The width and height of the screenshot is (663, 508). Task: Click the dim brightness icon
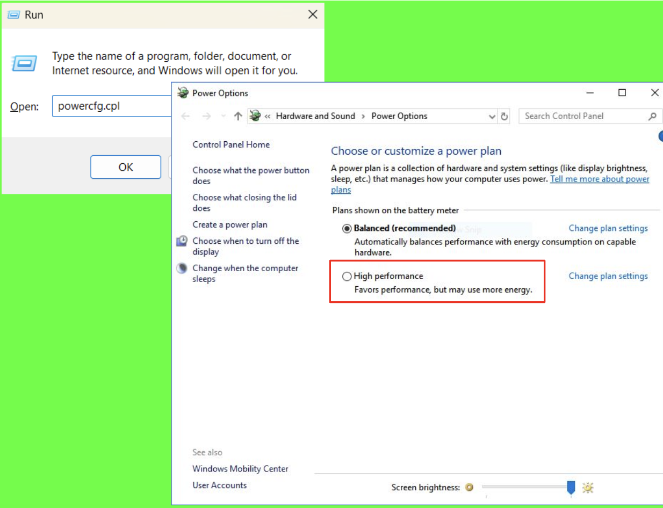(469, 487)
